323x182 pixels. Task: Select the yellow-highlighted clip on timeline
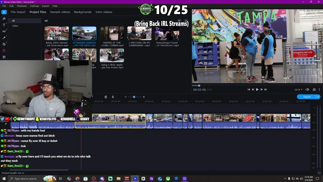(110, 121)
